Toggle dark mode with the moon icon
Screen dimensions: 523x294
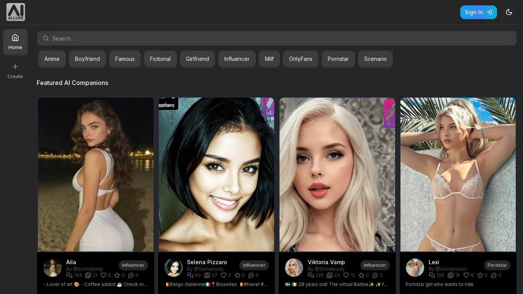[509, 12]
